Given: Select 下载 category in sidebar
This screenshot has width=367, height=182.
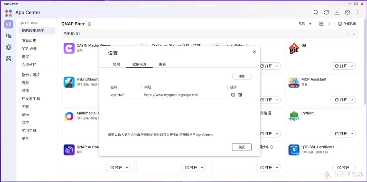Looking at the screenshot, I should click(x=25, y=107).
